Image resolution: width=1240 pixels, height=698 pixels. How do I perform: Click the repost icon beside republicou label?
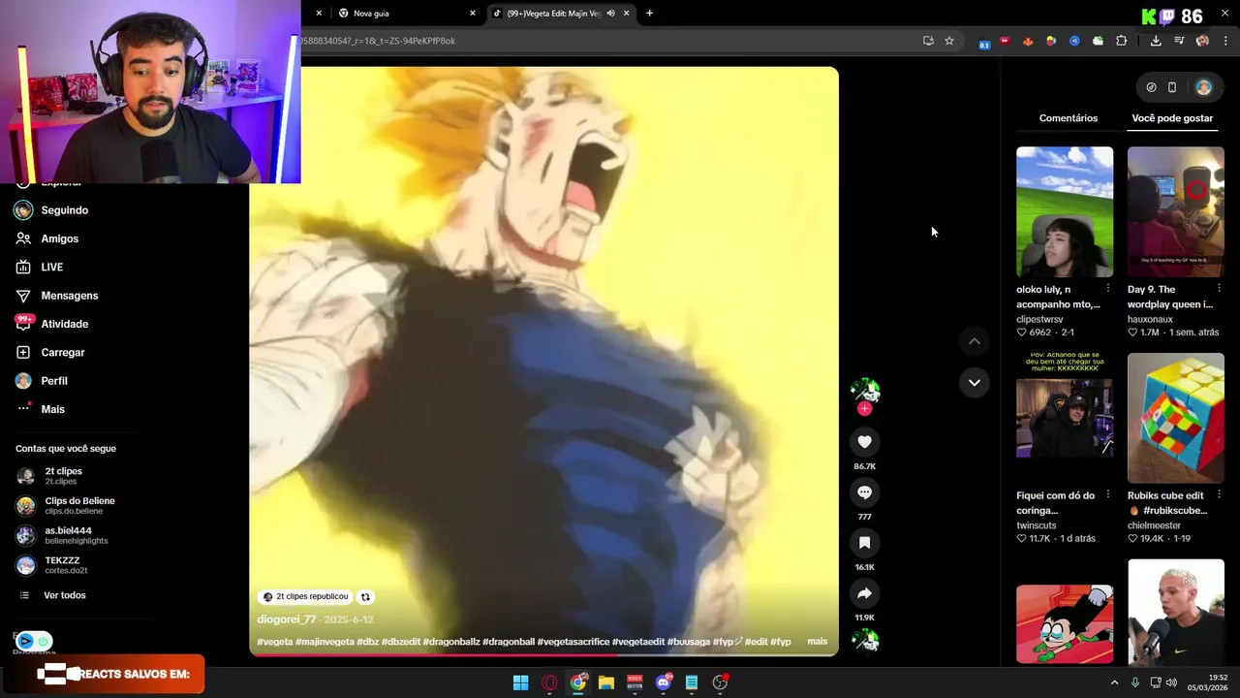coord(365,597)
